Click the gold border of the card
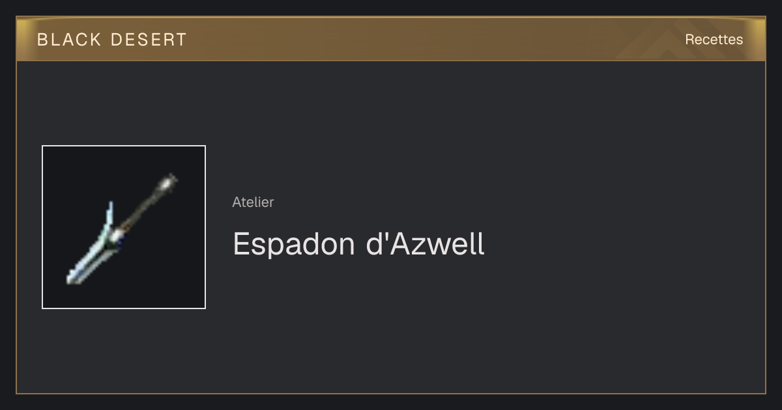The image size is (782, 410). pos(391,394)
